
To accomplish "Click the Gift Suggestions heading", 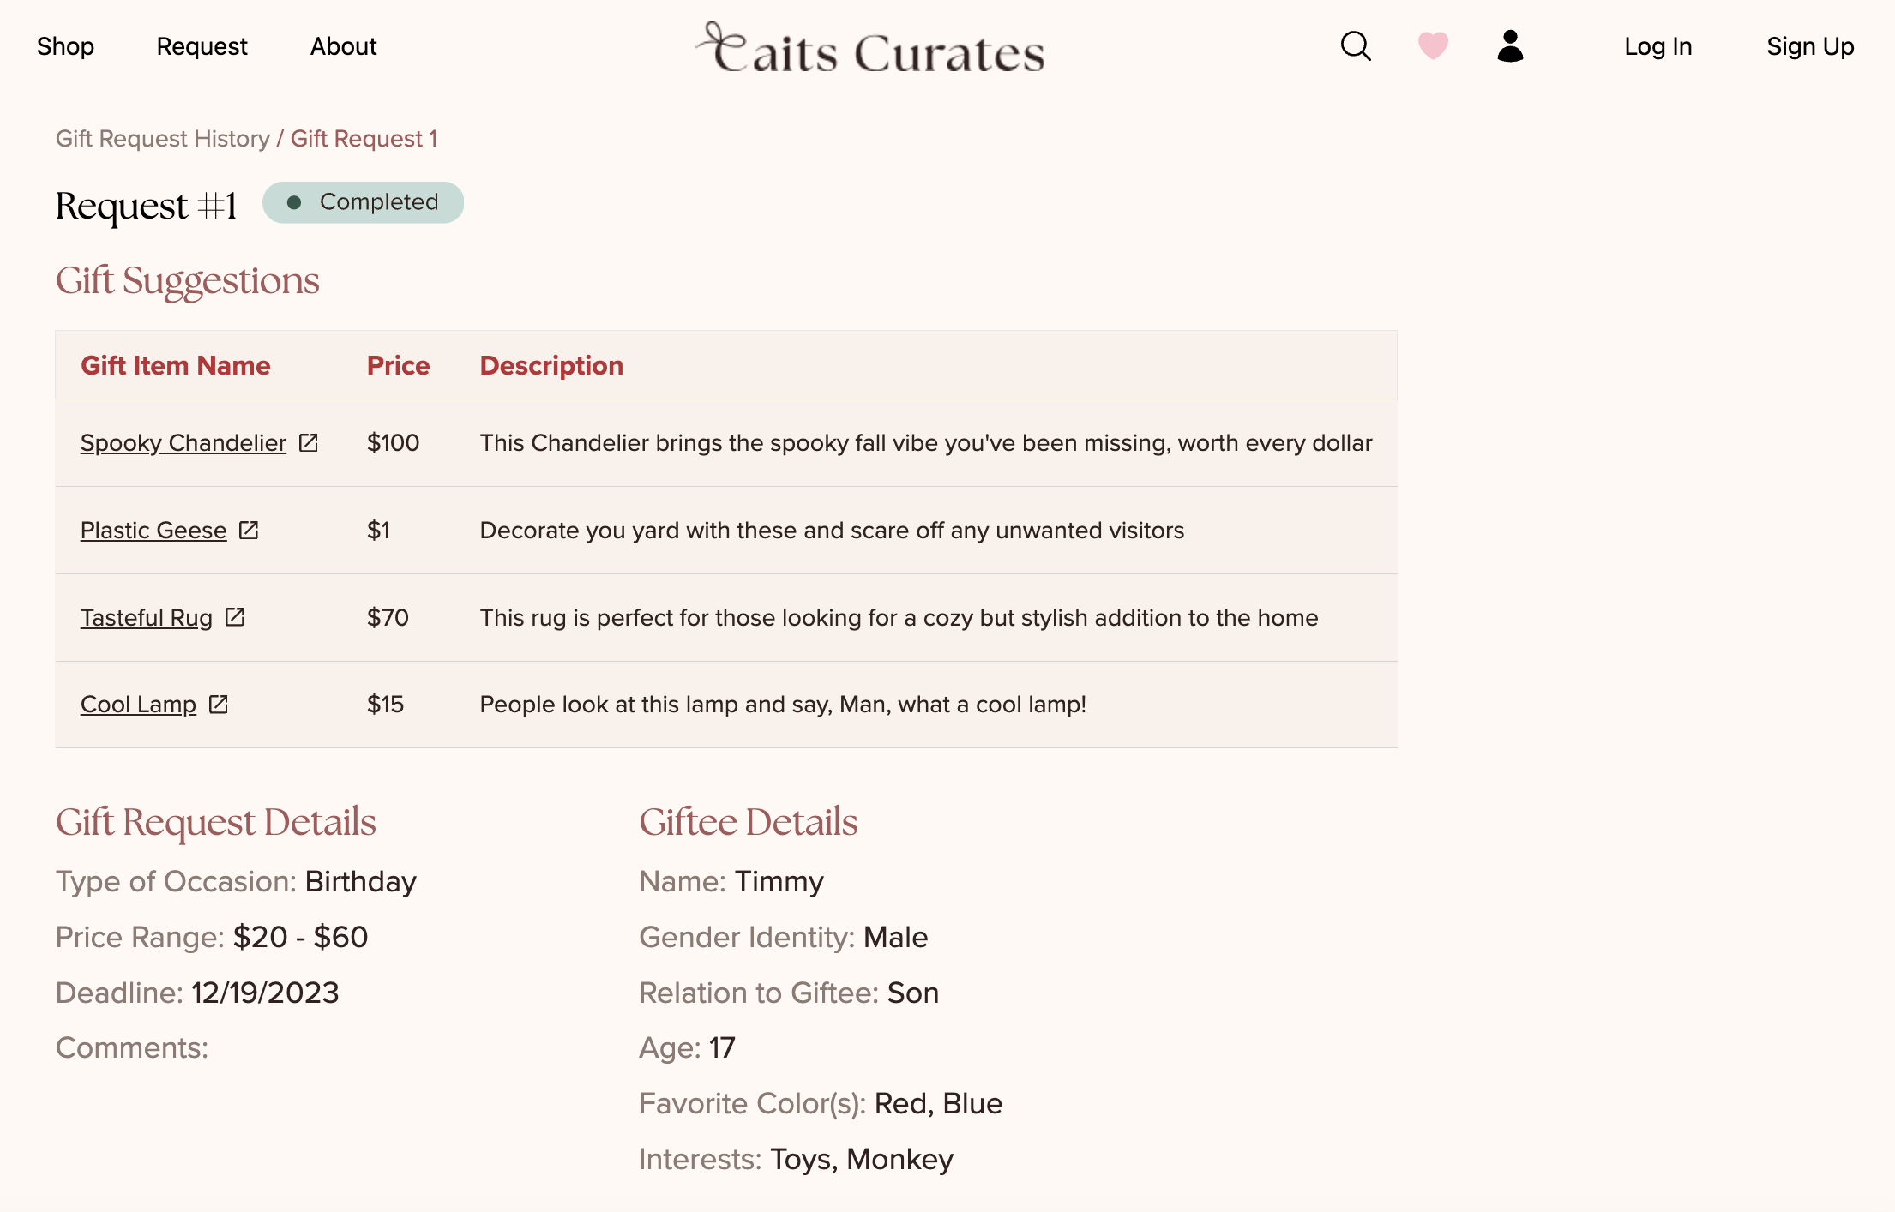I will 187,281.
